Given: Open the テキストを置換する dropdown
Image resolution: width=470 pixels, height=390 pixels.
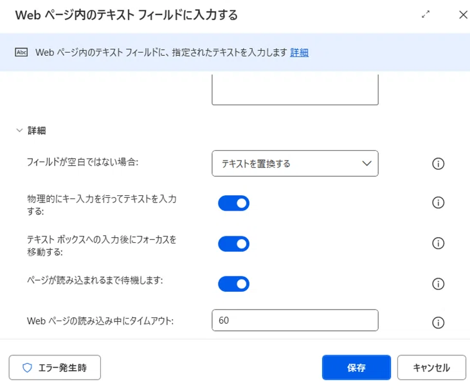Looking at the screenshot, I should (x=295, y=163).
